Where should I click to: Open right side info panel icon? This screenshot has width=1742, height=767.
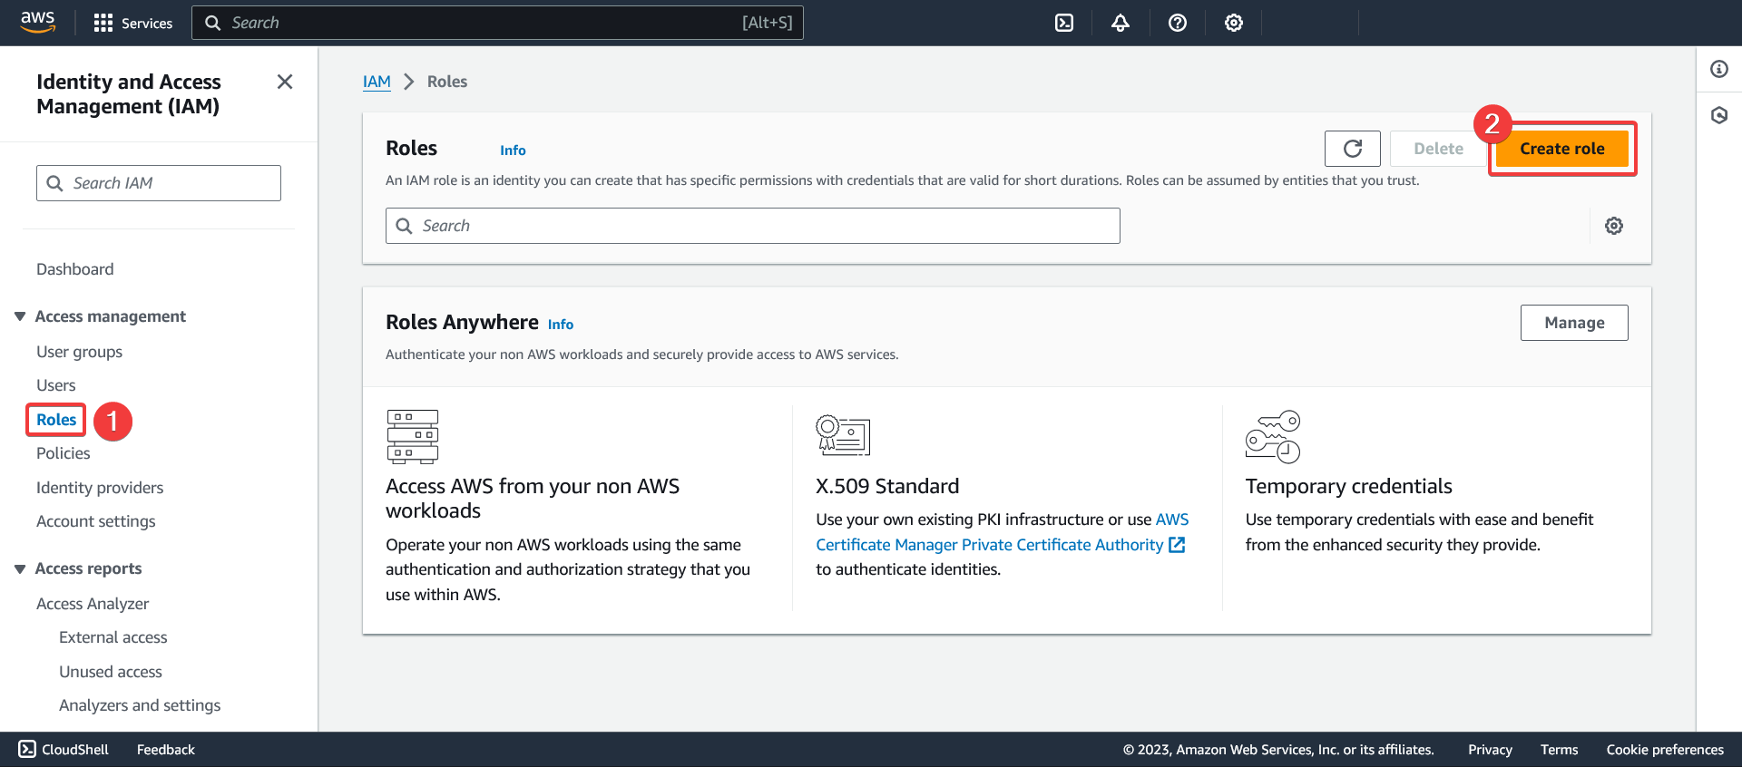pos(1719,69)
